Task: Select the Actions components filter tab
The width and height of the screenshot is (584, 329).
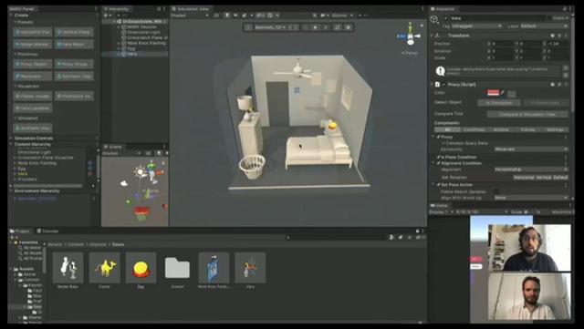Action: 501,129
